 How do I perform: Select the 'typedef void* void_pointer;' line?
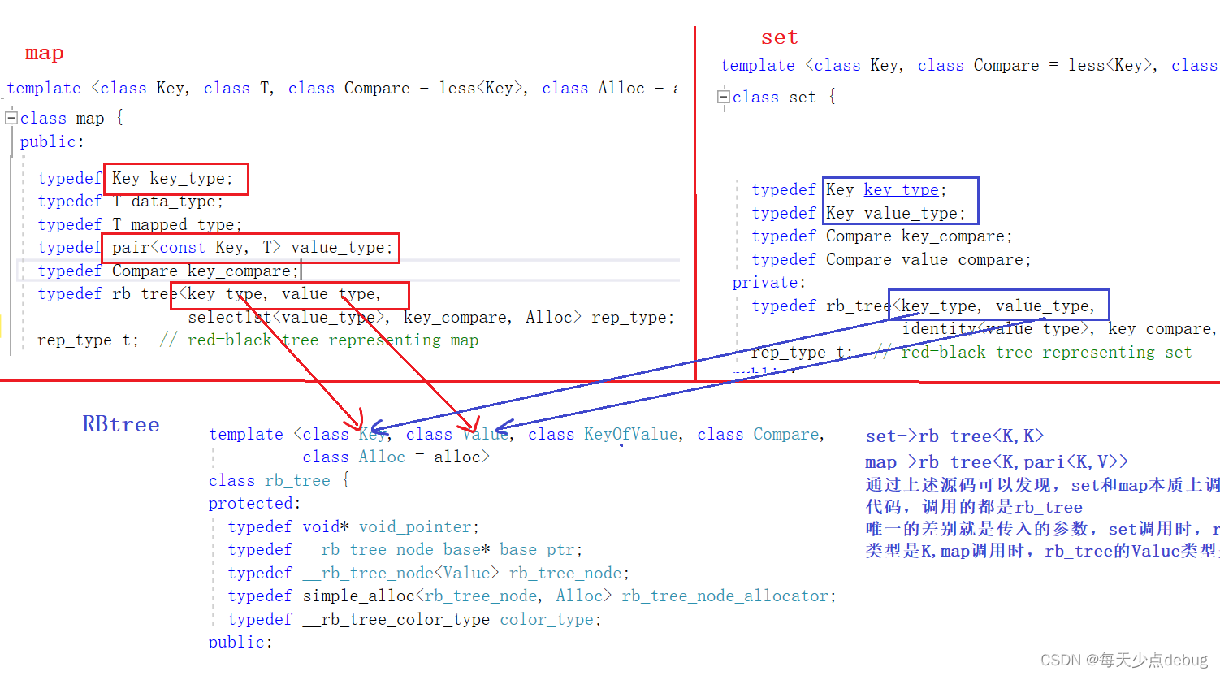click(x=353, y=526)
